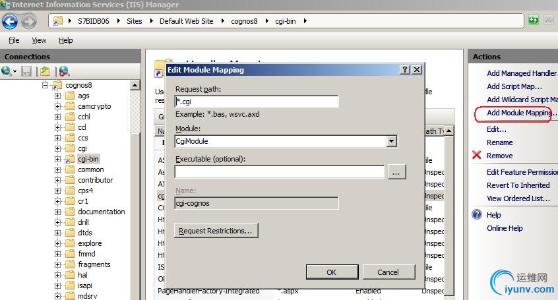The height and width of the screenshot is (300, 558).
Task: Select the dtds folder in the tree
Action: click(x=85, y=233)
